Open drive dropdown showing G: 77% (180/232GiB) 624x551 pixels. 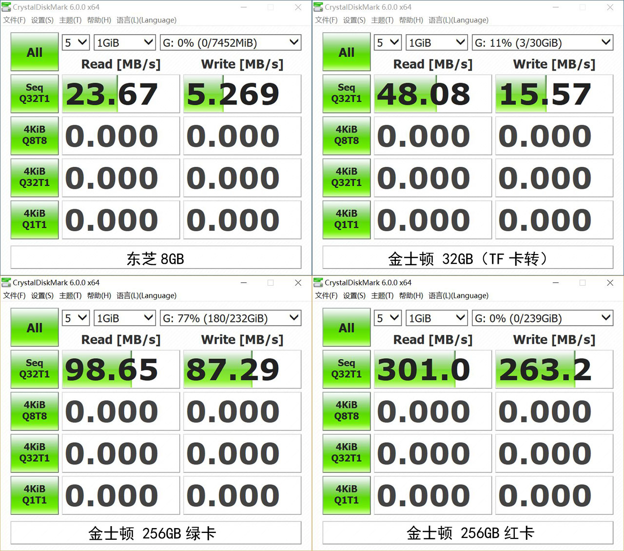231,318
